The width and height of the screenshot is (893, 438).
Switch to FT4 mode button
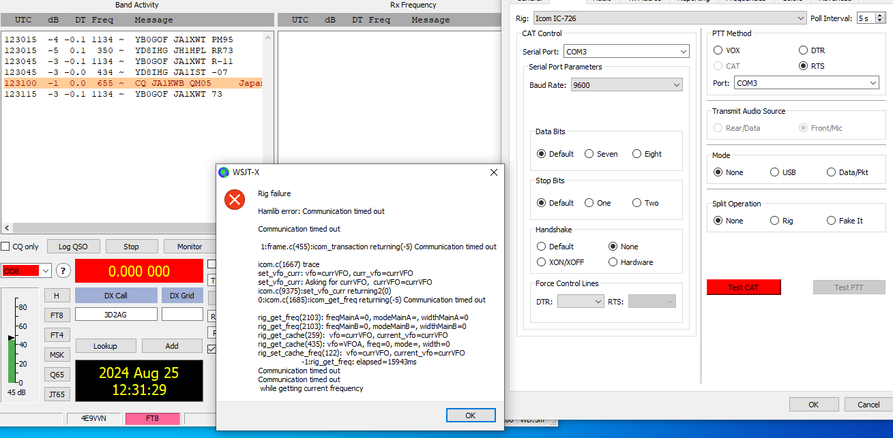pyautogui.click(x=57, y=335)
